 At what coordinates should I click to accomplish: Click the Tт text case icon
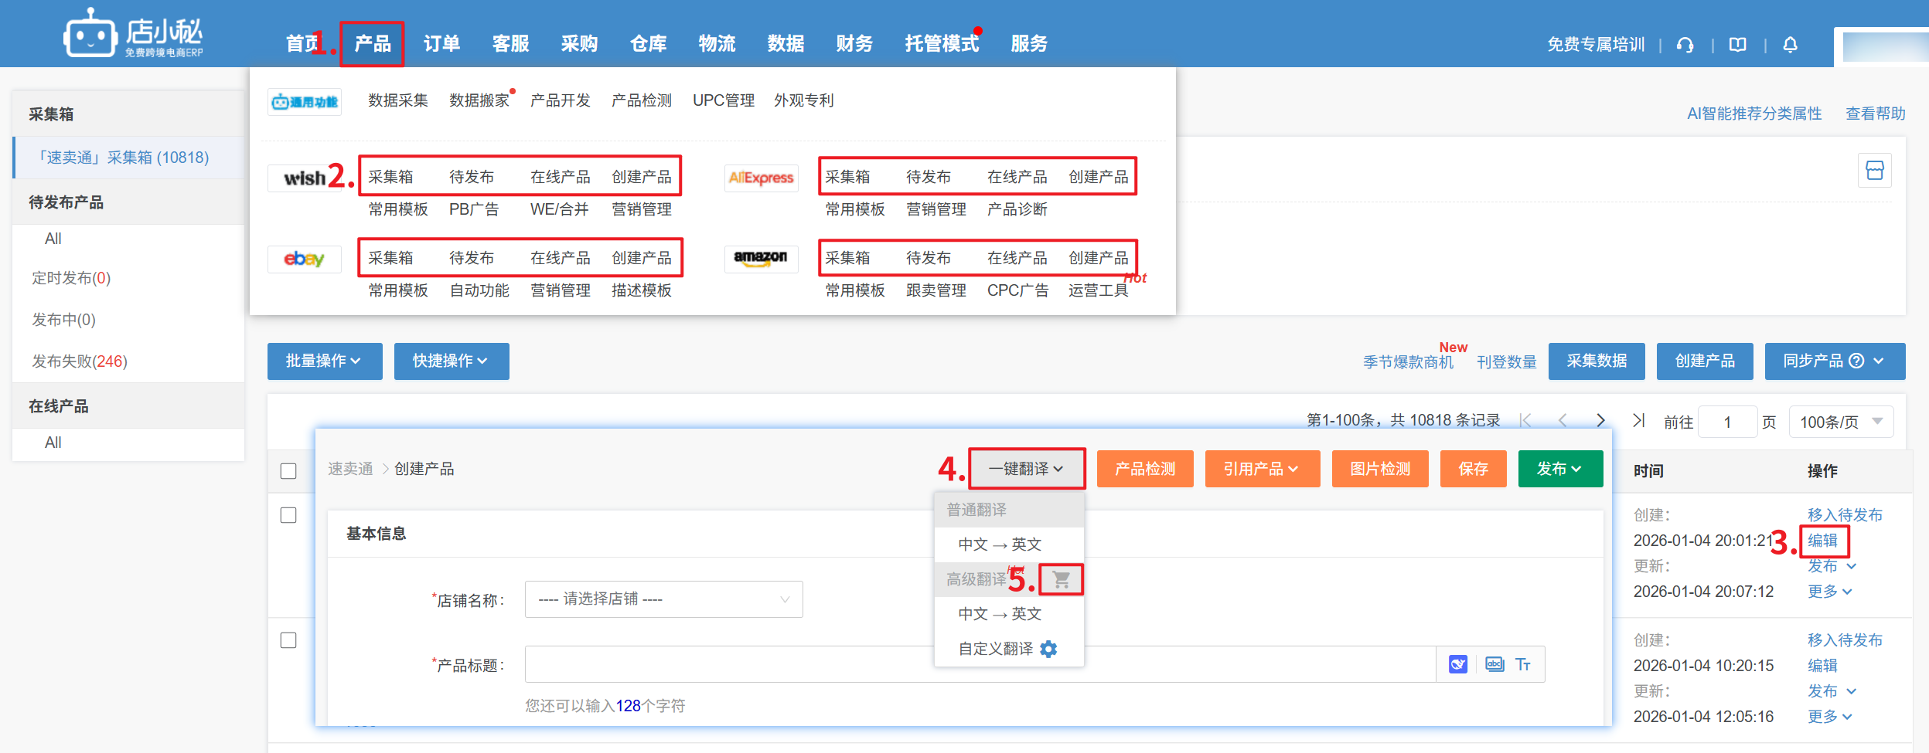coord(1522,664)
